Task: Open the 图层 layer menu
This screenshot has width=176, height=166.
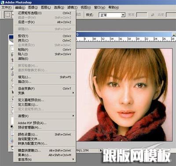Action: tap(46, 7)
